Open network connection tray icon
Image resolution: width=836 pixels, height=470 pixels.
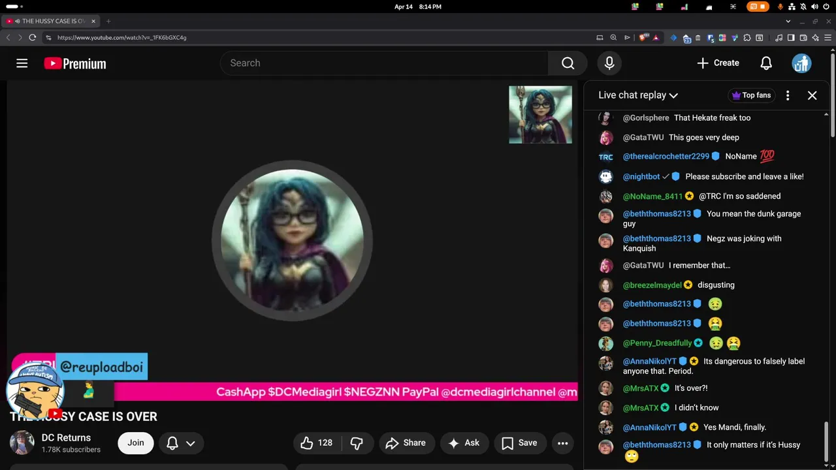coord(792,7)
